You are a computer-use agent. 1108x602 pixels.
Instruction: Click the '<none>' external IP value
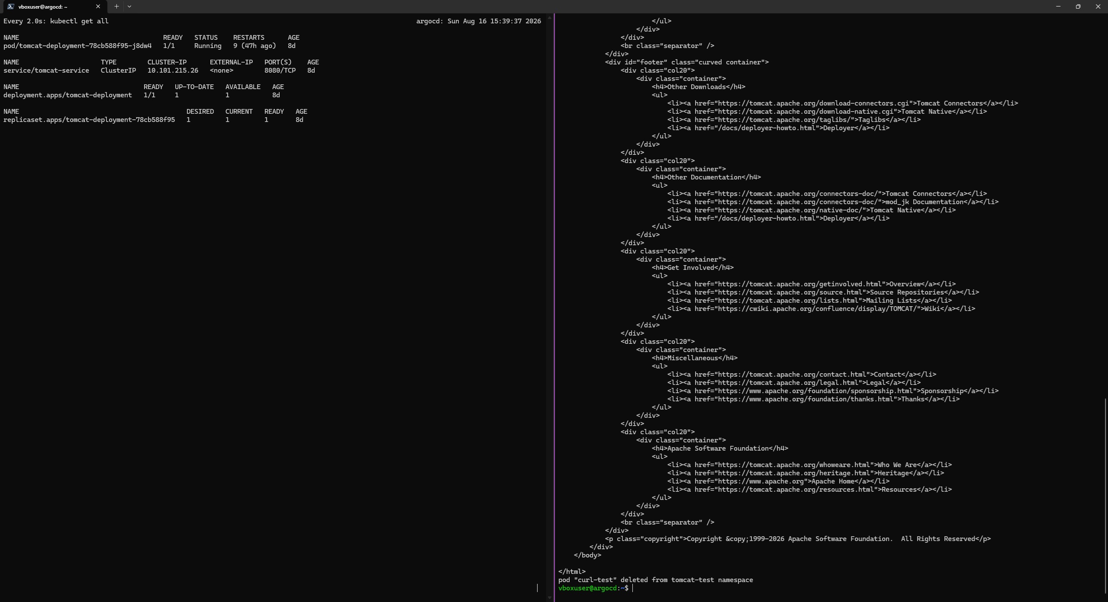pyautogui.click(x=222, y=70)
